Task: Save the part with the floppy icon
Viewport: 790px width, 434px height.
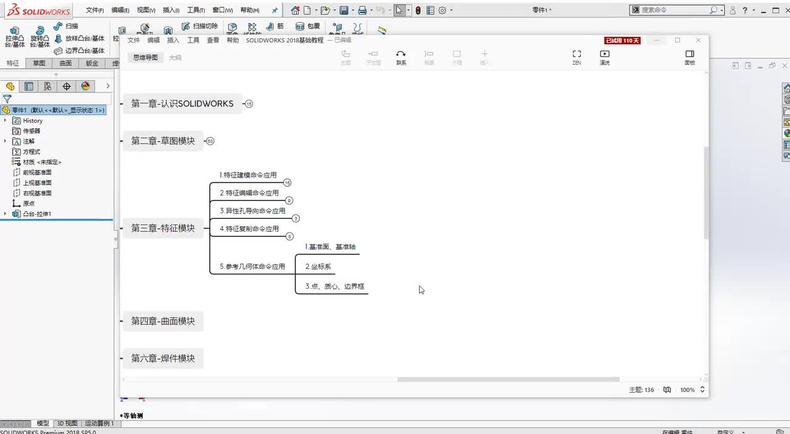Action: (x=344, y=10)
